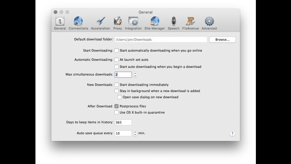Enable Open save dialog on new download
The height and width of the screenshot is (164, 291).
(x=119, y=97)
